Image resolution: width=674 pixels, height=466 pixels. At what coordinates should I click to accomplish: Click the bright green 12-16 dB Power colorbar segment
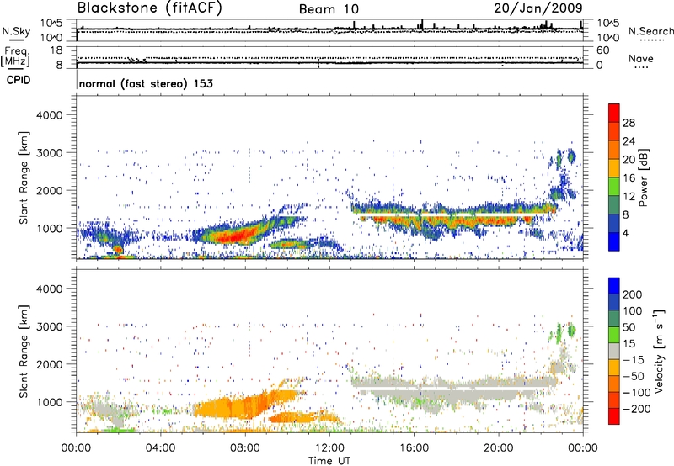(614, 186)
